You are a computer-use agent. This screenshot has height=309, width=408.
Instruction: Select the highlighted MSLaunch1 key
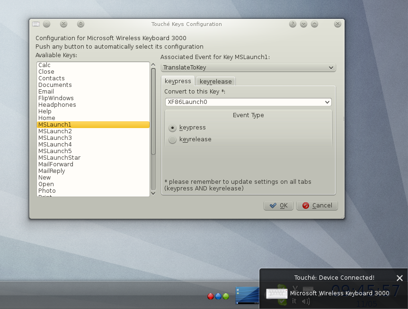click(x=93, y=125)
